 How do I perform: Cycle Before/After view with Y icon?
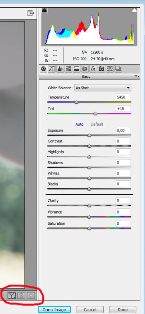tap(11, 296)
